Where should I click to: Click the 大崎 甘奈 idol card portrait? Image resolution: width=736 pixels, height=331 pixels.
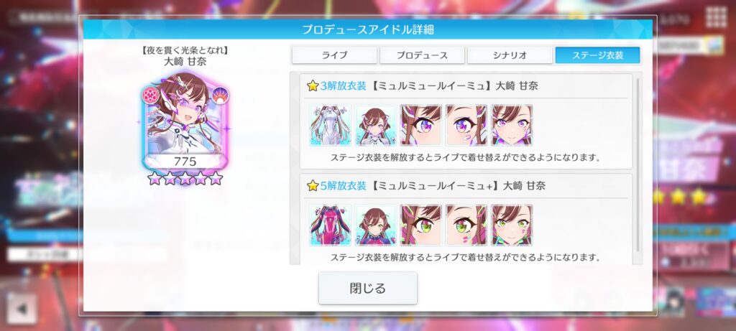tap(185, 121)
